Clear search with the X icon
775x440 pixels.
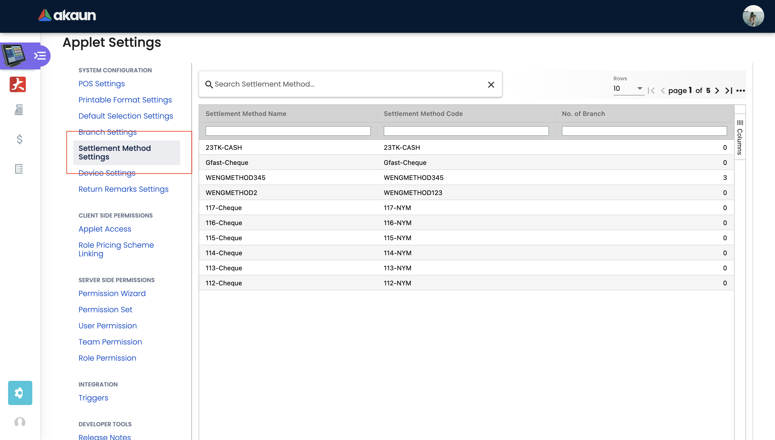(491, 85)
